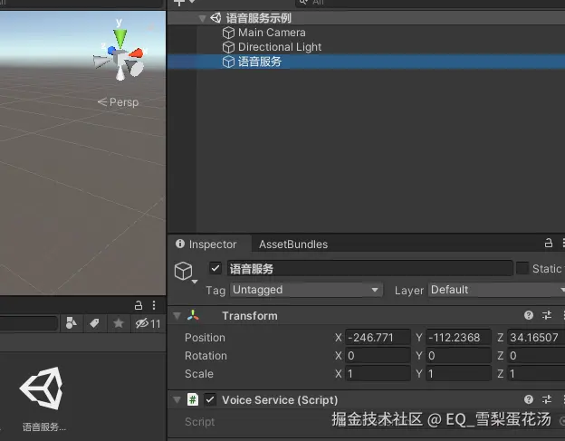The height and width of the screenshot is (441, 565).
Task: Lock the Inspector panel
Action: click(x=549, y=244)
